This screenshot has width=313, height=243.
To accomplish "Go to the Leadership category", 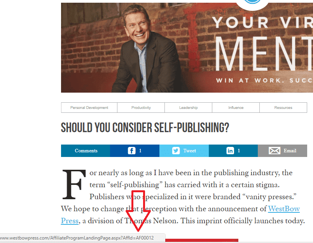I will pos(189,108).
